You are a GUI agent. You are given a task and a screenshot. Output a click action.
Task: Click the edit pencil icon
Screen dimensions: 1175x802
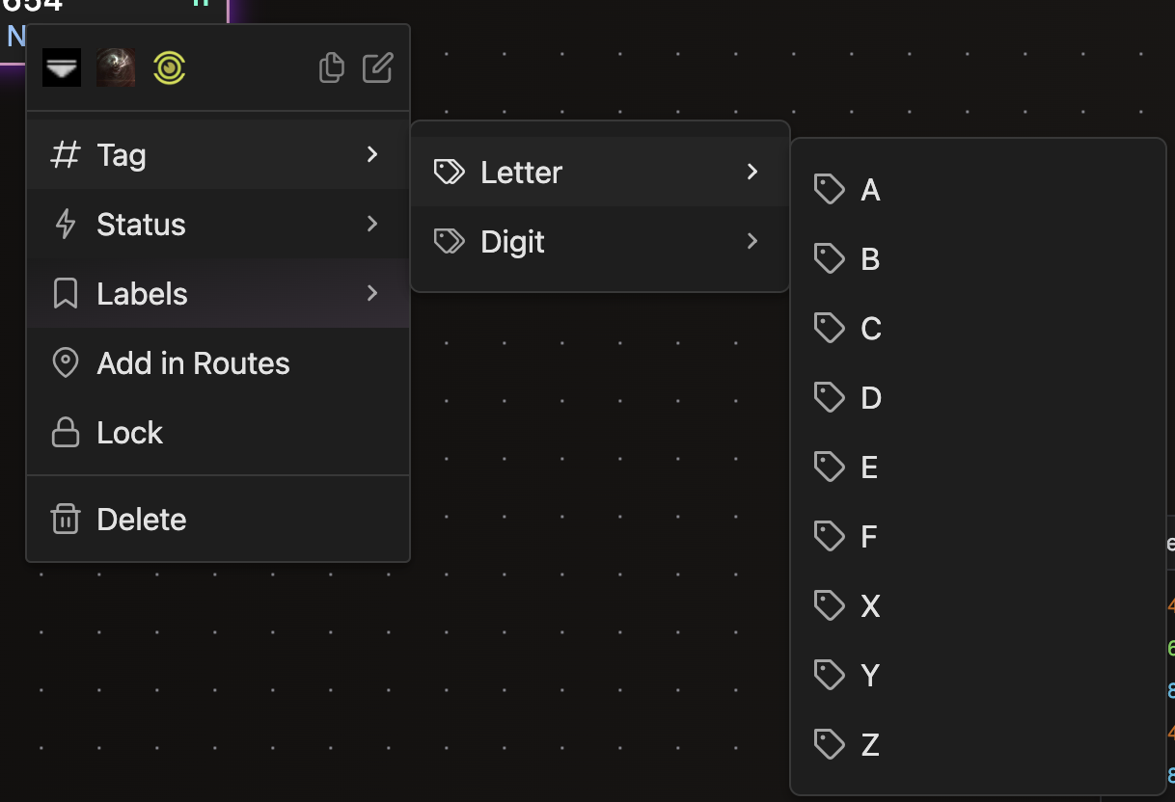377,68
